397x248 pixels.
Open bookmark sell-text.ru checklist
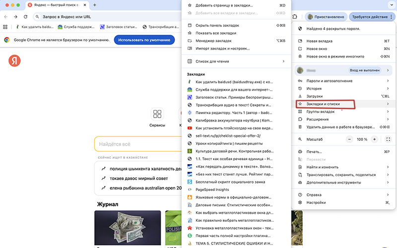[236, 136]
